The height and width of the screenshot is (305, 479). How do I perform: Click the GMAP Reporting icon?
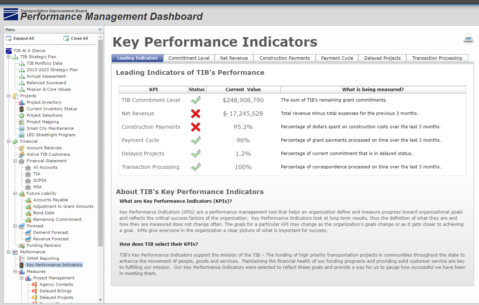point(22,258)
